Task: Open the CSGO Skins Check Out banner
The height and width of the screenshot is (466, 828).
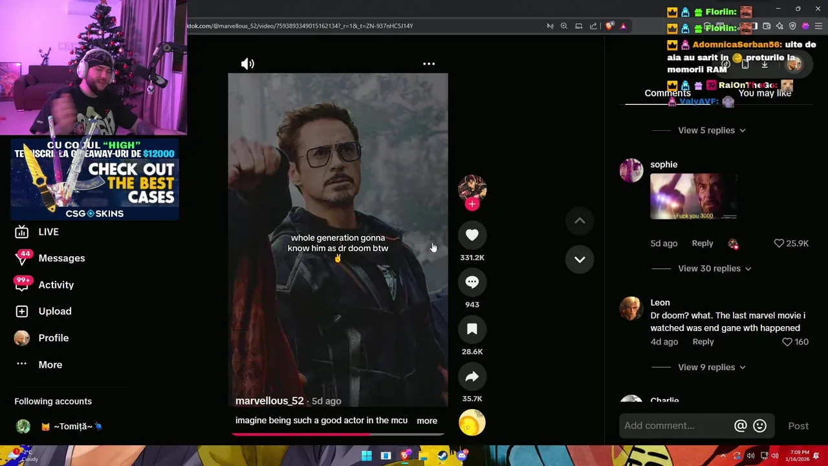Action: click(x=95, y=179)
